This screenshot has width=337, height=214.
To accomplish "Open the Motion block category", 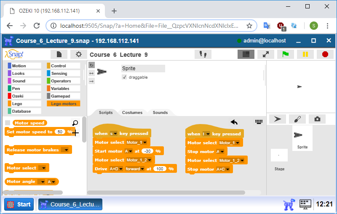I will [24, 66].
